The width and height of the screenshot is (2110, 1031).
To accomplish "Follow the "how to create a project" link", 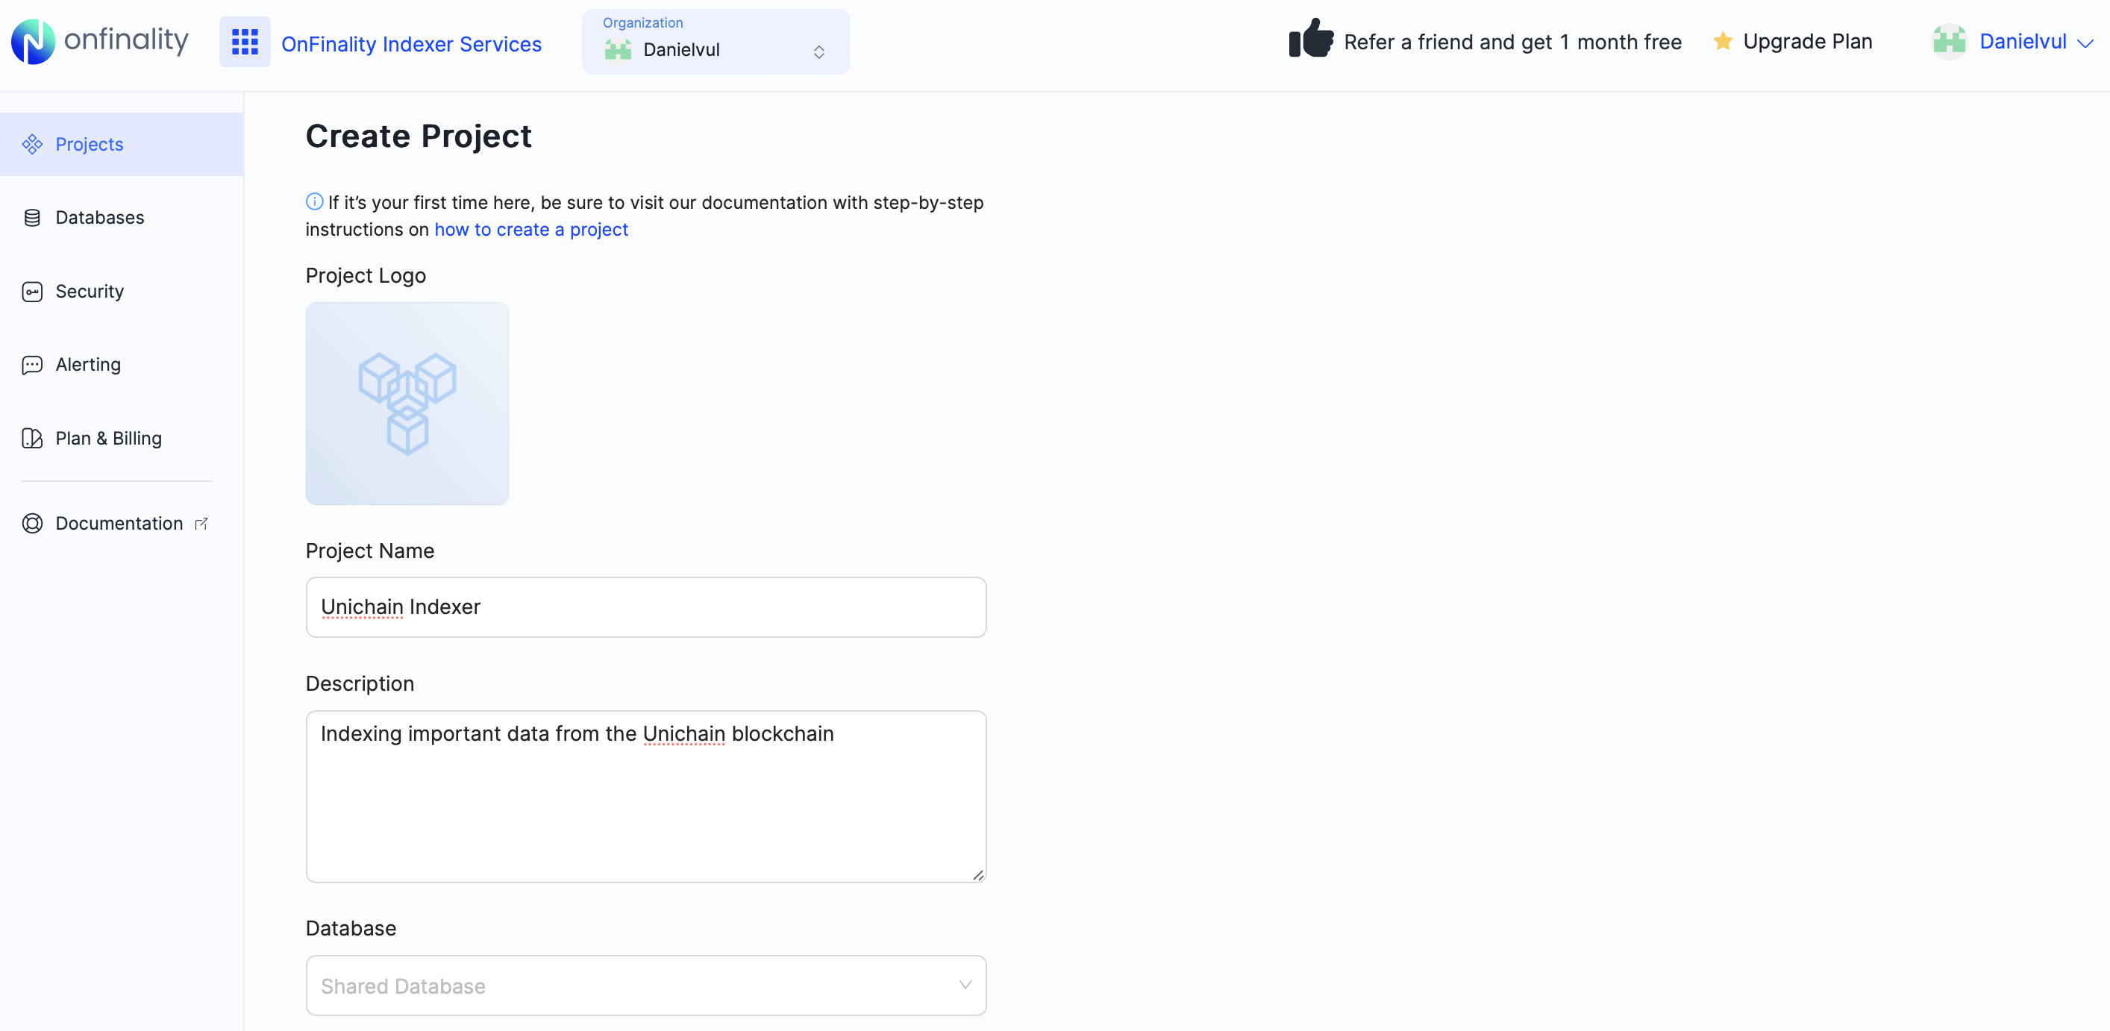I will click(x=530, y=229).
